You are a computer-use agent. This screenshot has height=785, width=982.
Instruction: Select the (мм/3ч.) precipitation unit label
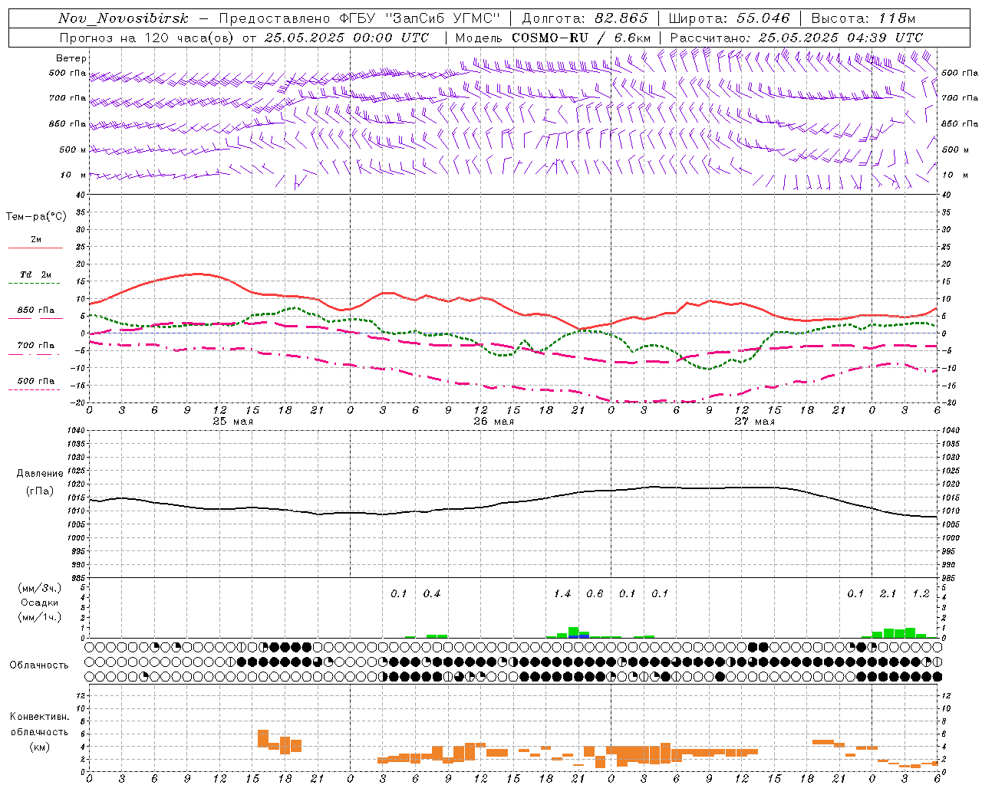tap(40, 588)
